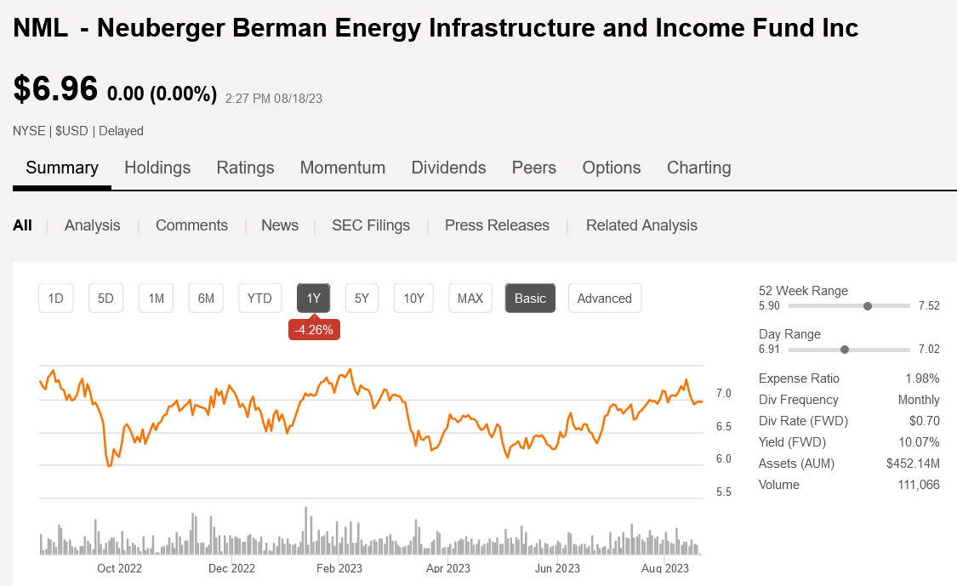The image size is (957, 586).
Task: Go to the Dividends tab
Action: [448, 168]
